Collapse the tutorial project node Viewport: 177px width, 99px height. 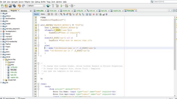(1, 57)
